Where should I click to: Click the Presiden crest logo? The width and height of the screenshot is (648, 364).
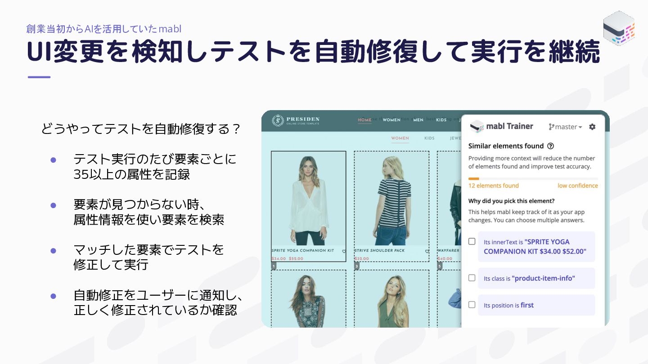point(278,120)
